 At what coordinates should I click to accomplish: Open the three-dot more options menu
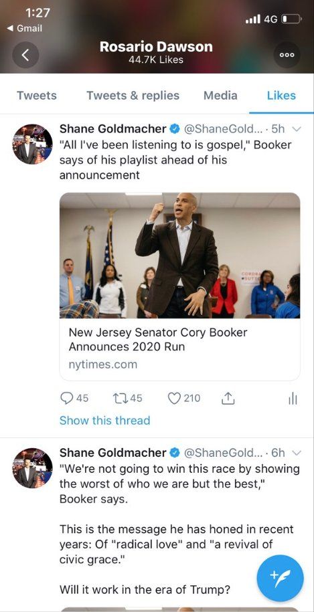click(x=287, y=55)
